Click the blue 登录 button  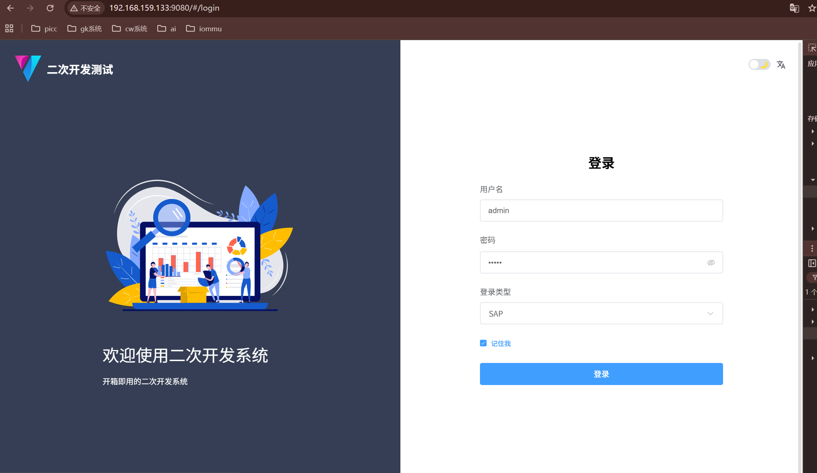point(601,374)
